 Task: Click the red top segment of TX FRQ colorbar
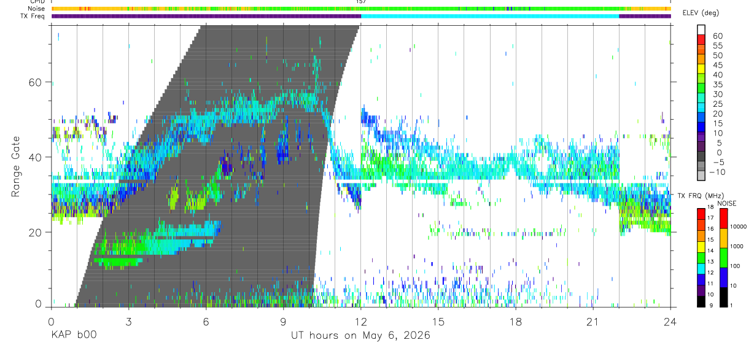pyautogui.click(x=701, y=214)
